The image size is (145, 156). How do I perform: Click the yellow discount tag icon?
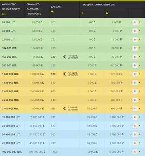52,11
